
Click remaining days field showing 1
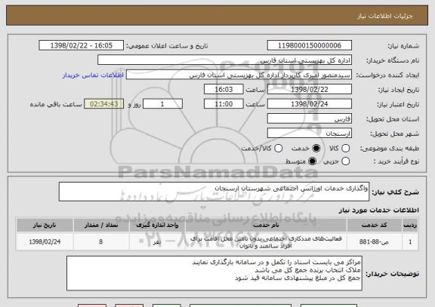pyautogui.click(x=162, y=104)
